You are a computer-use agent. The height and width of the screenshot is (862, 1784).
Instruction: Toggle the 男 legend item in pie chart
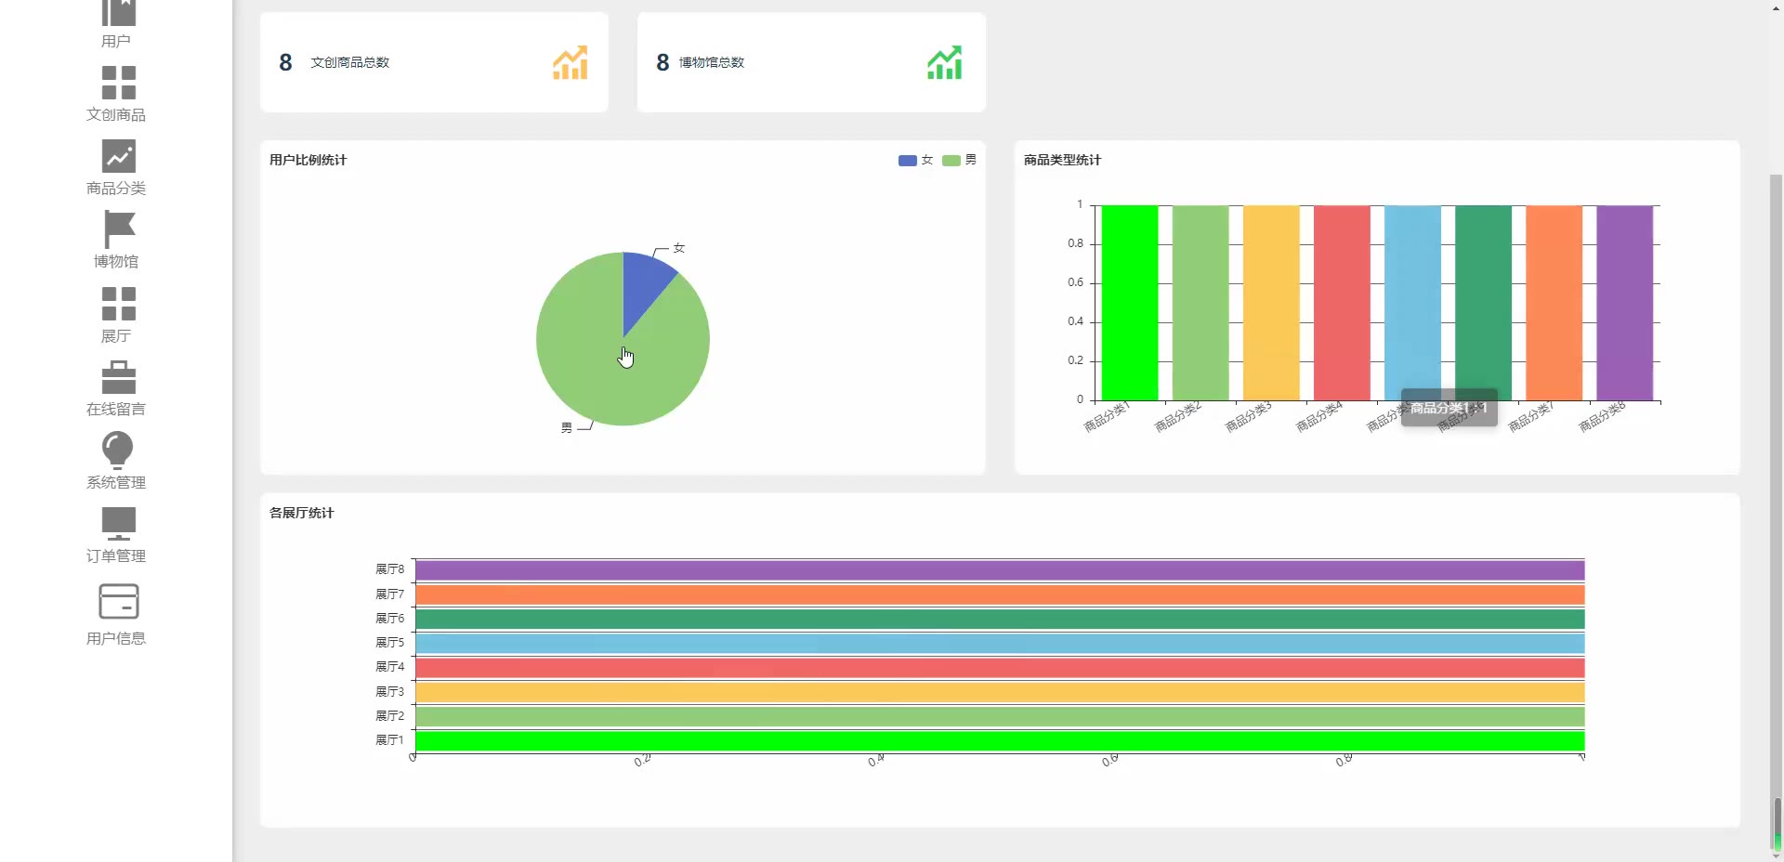point(959,160)
